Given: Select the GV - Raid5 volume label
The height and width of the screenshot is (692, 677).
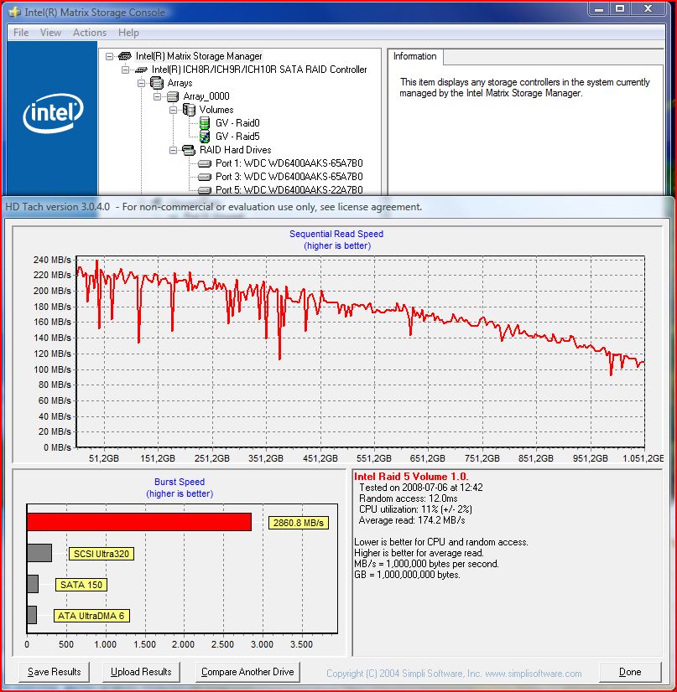Looking at the screenshot, I should point(237,137).
